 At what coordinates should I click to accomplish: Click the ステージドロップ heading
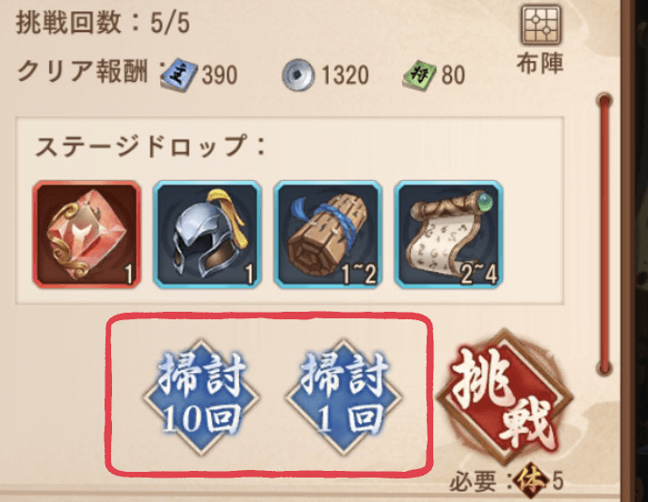[x=150, y=145]
